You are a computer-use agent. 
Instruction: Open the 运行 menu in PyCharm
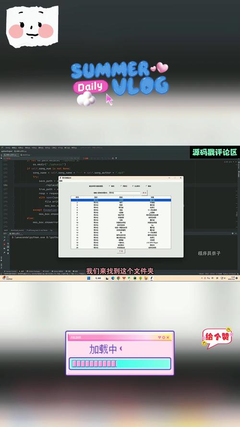48,147
